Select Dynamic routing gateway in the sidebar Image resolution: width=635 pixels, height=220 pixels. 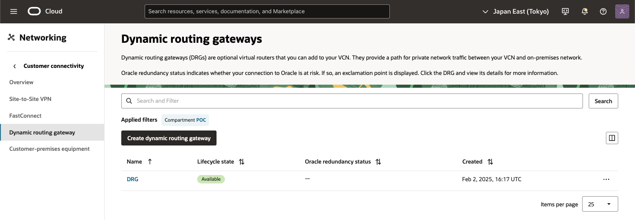click(x=52, y=132)
